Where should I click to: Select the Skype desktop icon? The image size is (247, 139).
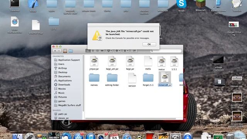pos(181,6)
